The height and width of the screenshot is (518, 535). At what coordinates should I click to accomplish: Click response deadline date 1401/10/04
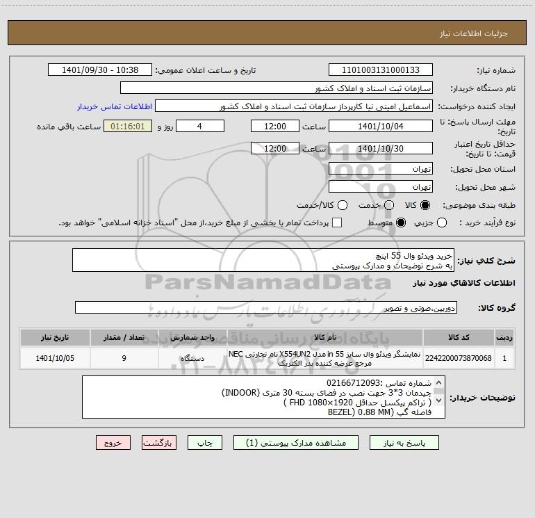tap(381, 126)
